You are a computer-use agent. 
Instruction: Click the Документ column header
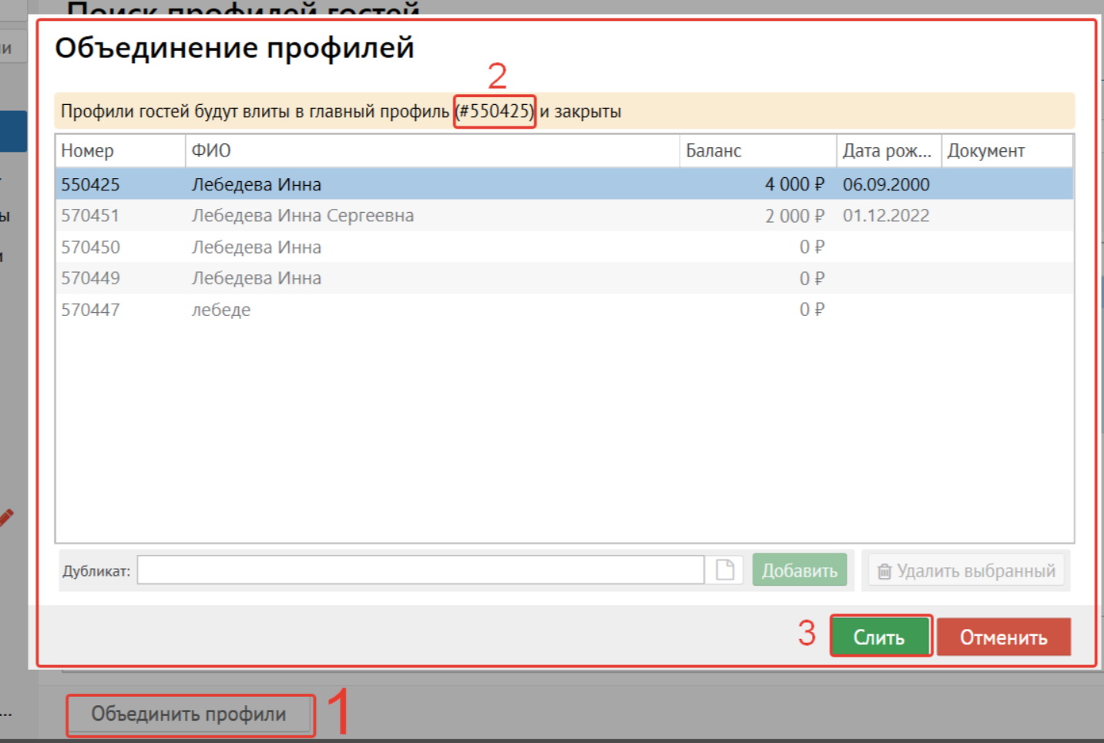coord(1005,151)
